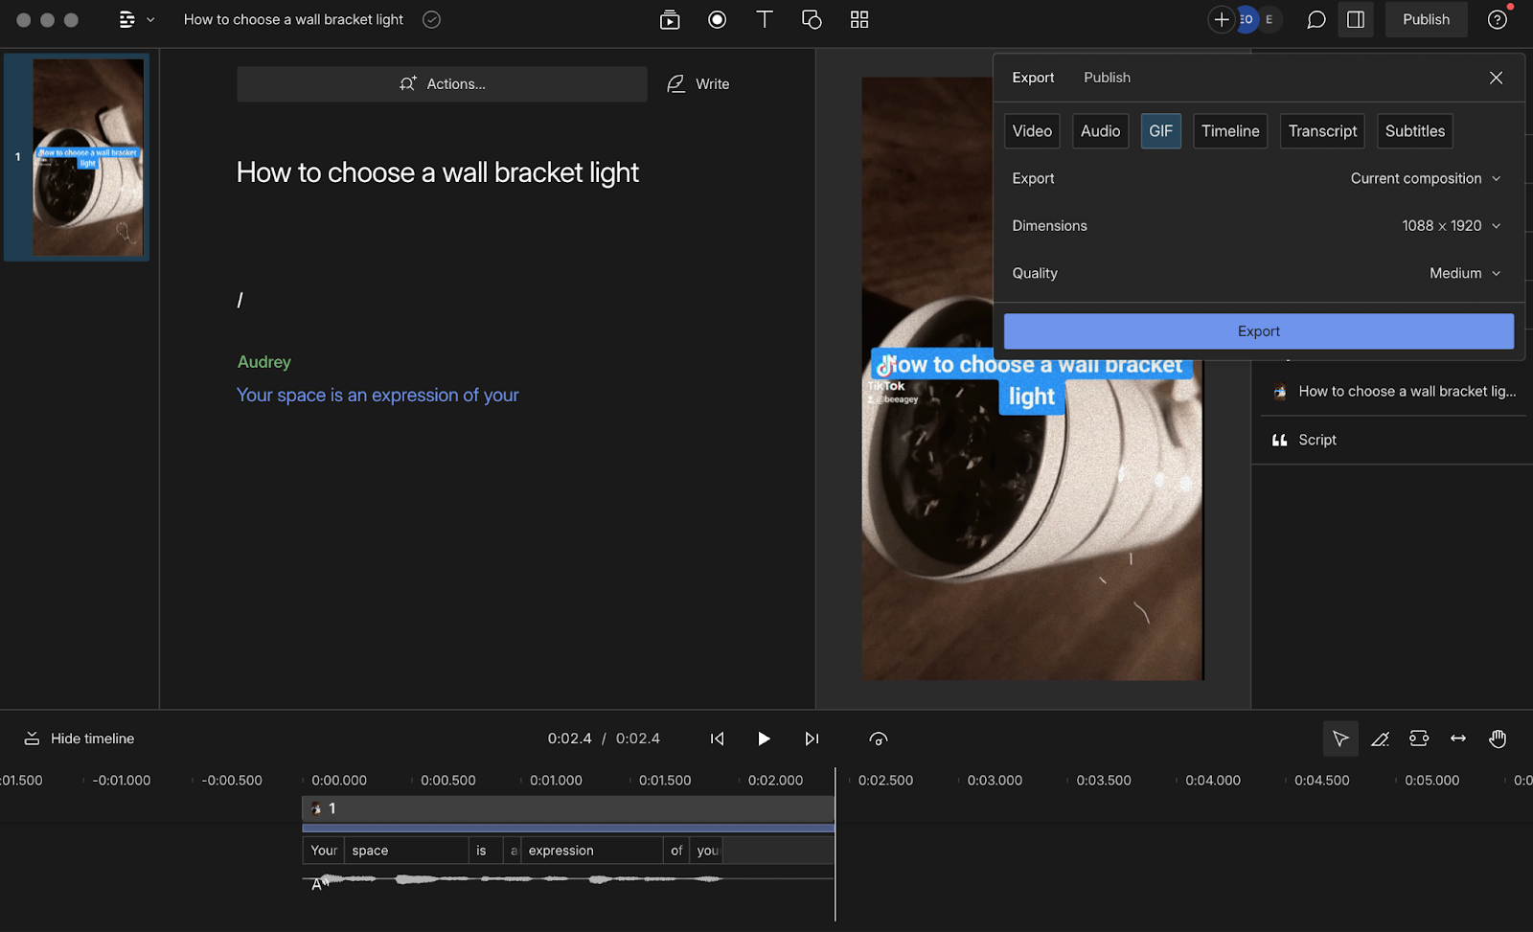Enable loop playback next to the transport controls

click(878, 739)
